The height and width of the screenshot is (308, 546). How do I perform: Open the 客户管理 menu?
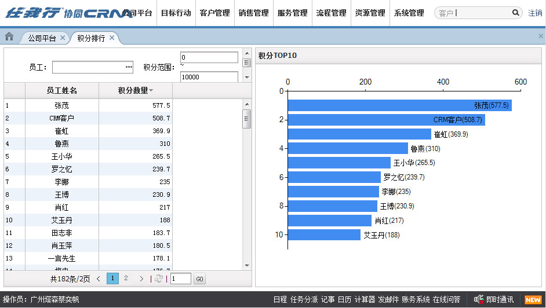[214, 13]
